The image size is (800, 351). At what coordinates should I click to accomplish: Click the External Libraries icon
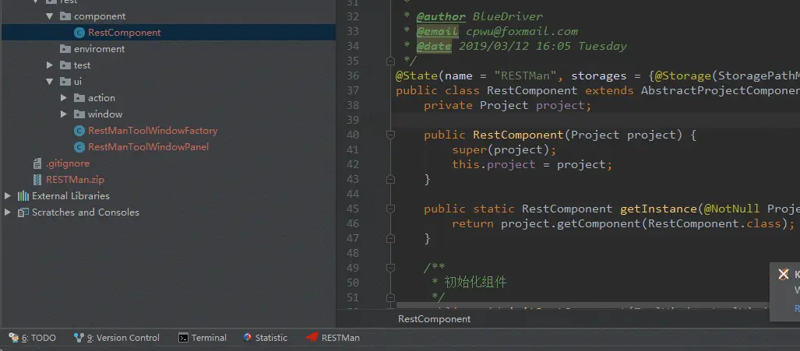pos(23,196)
